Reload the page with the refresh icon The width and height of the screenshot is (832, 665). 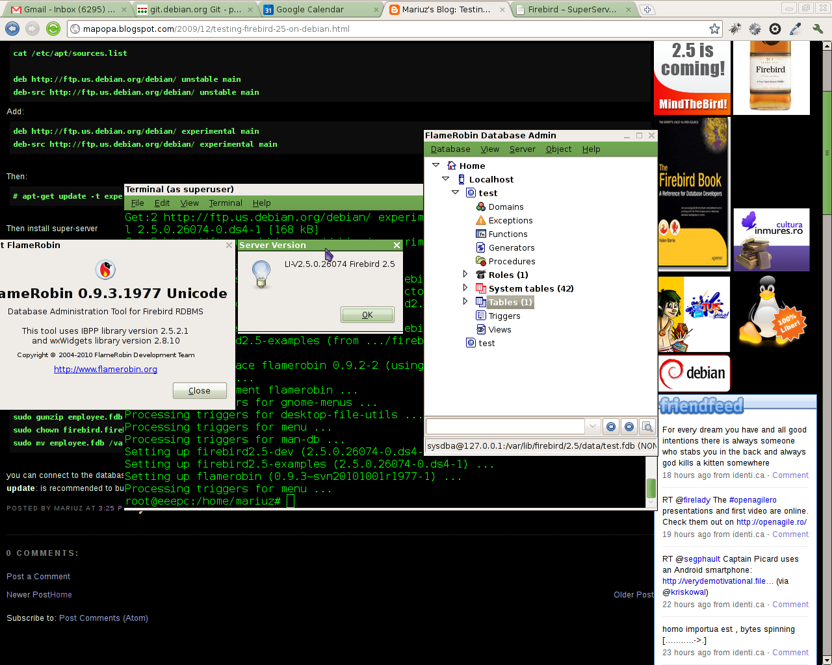pos(53,29)
